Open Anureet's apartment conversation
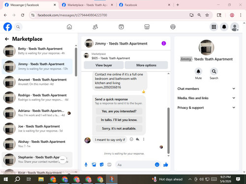This screenshot has width=246, height=184. tap(37, 82)
